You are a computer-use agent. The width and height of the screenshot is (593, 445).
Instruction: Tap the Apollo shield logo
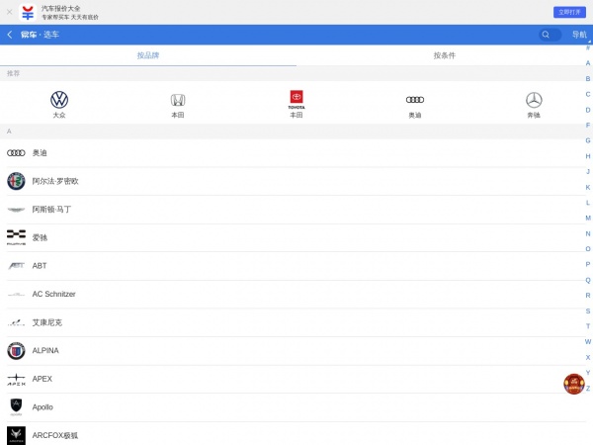click(16, 406)
